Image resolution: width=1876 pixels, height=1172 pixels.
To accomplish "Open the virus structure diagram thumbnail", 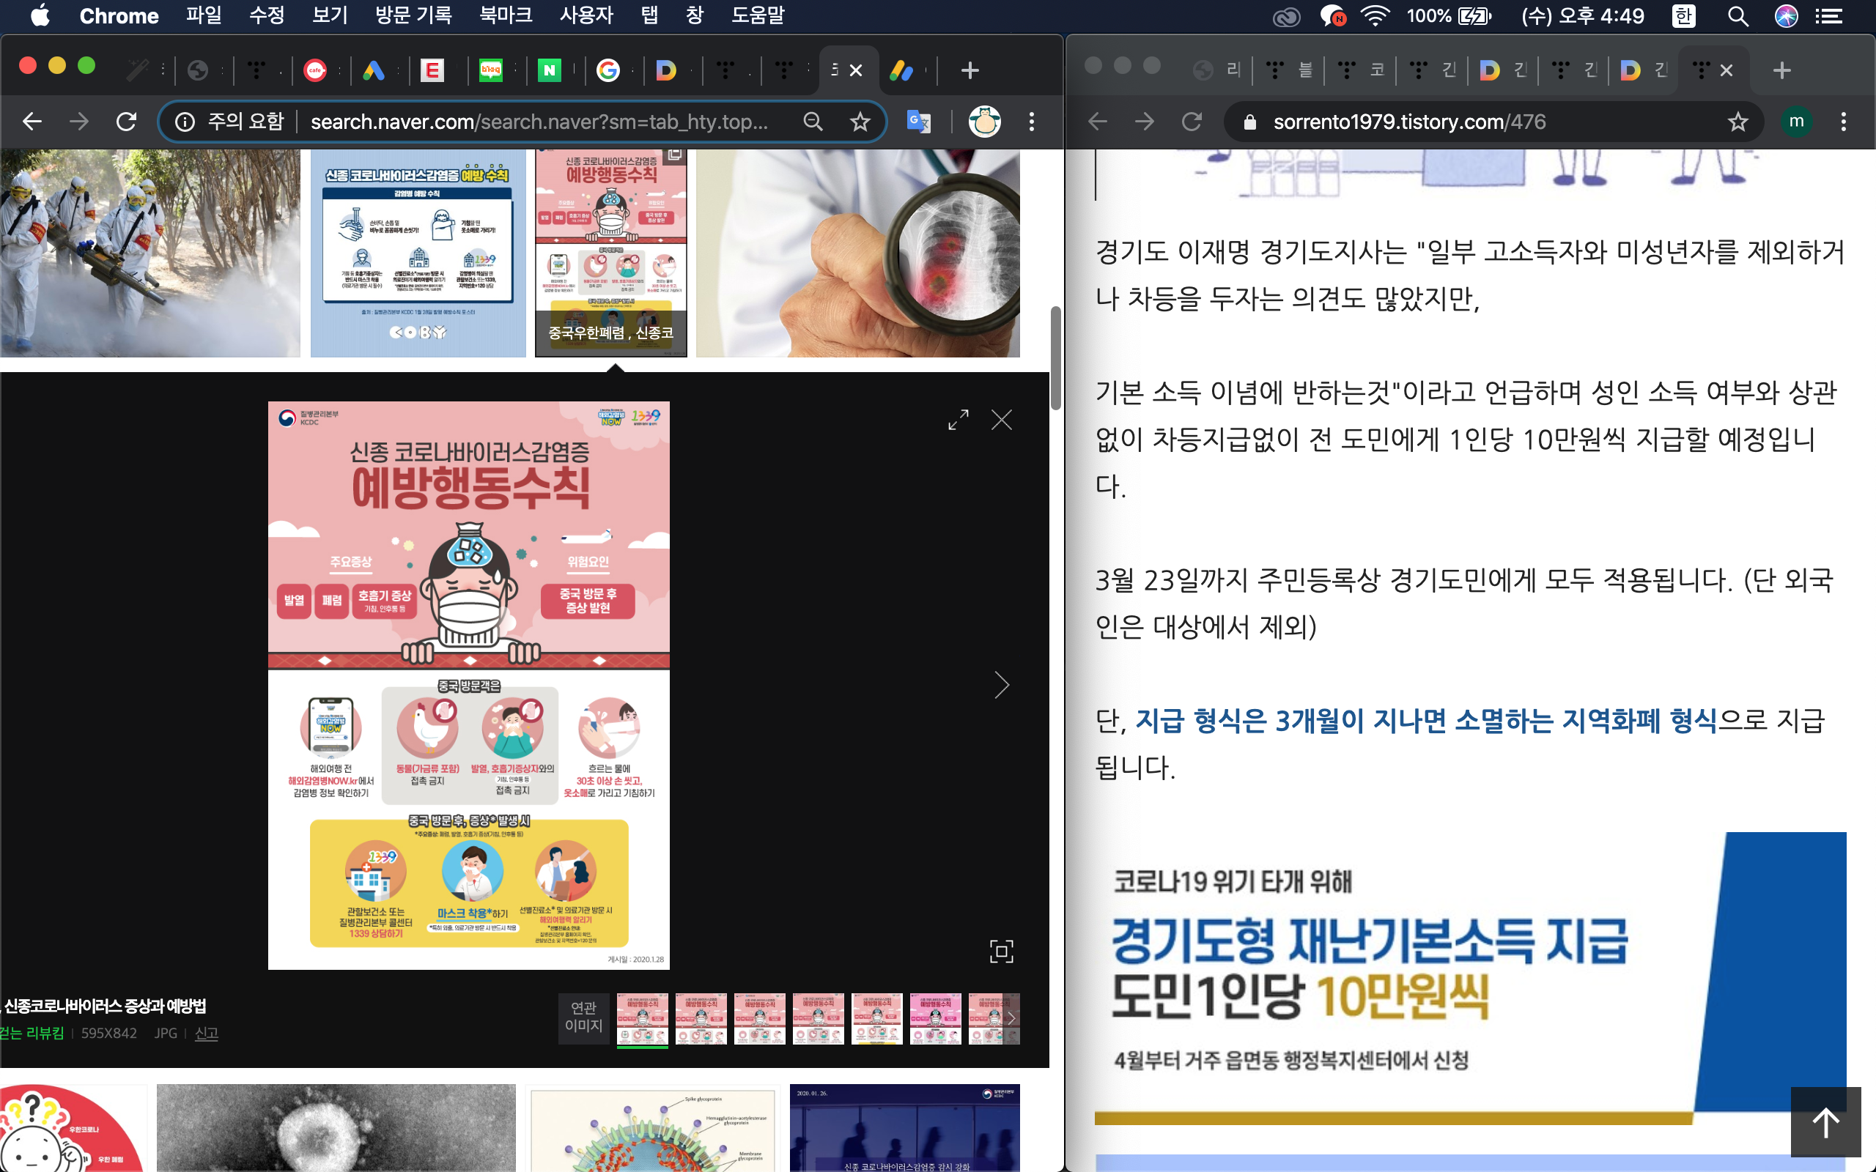I will [653, 1128].
